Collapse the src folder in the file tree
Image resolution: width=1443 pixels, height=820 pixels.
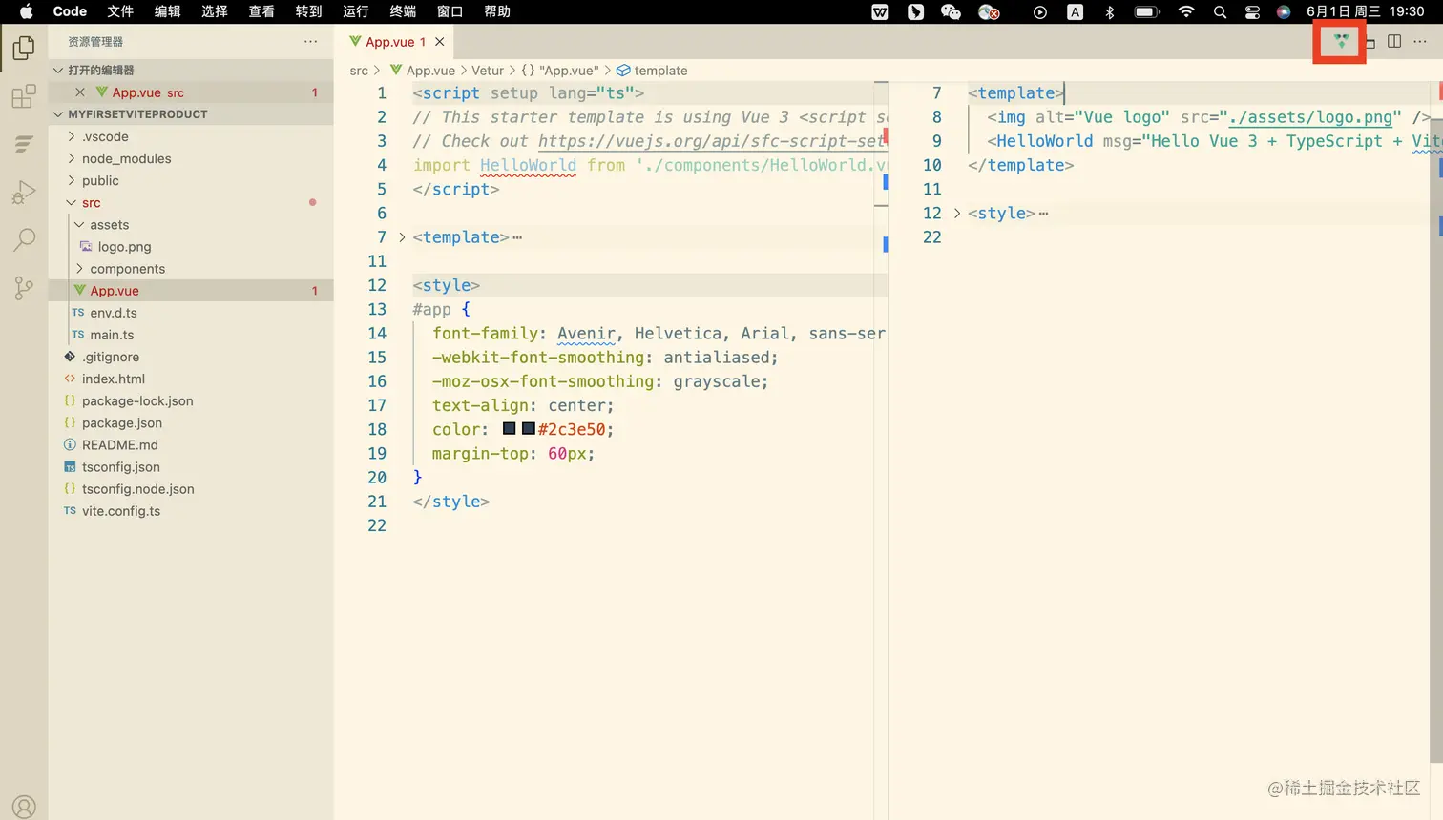pyautogui.click(x=72, y=202)
